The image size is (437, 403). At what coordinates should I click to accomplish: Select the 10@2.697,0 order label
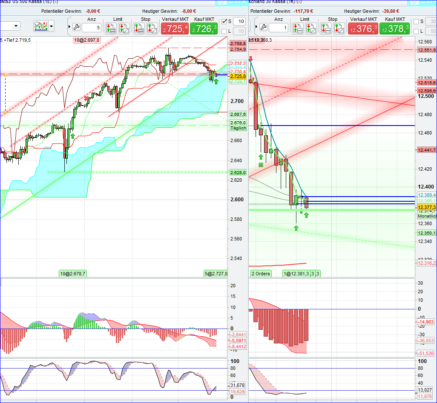86,40
